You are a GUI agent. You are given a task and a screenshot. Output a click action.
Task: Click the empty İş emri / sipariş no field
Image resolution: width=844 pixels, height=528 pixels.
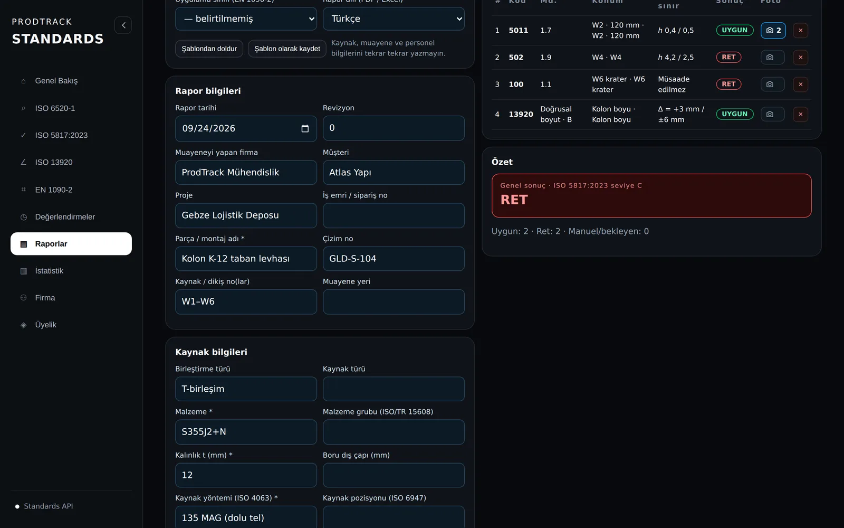[x=394, y=215]
